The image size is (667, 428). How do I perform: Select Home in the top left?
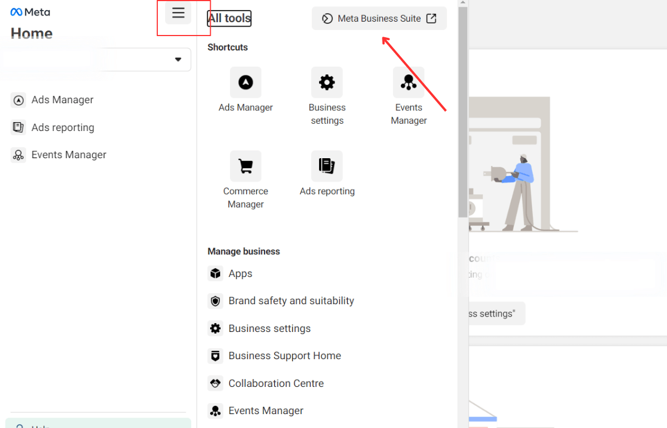31,33
